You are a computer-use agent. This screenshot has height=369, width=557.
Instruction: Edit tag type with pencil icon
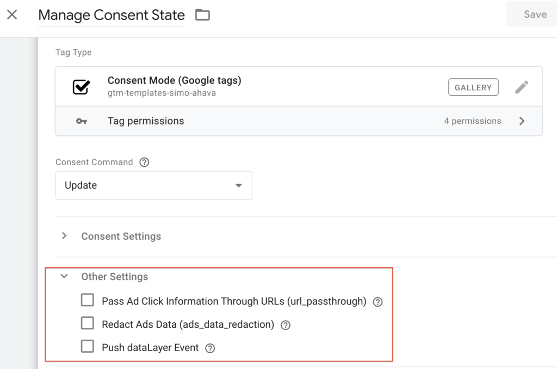tap(521, 87)
